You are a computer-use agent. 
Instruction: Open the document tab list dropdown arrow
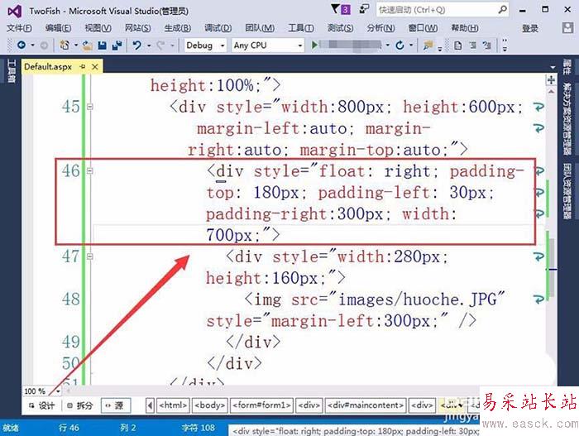click(553, 68)
